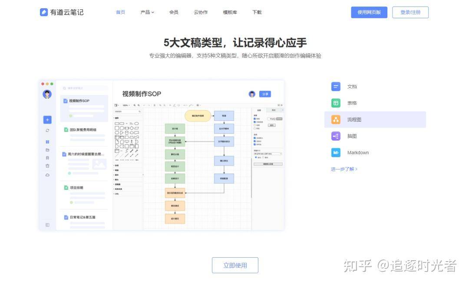Toggle the 连接点 connection points checkbox

coord(254,141)
